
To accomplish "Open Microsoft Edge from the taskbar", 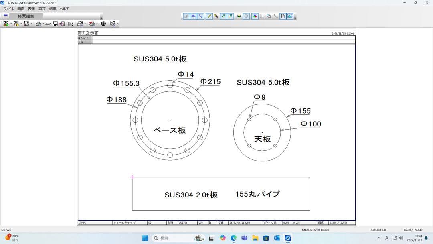I will 233,238.
